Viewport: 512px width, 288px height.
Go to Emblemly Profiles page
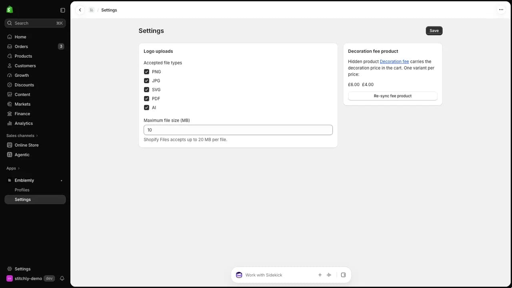tap(35, 190)
